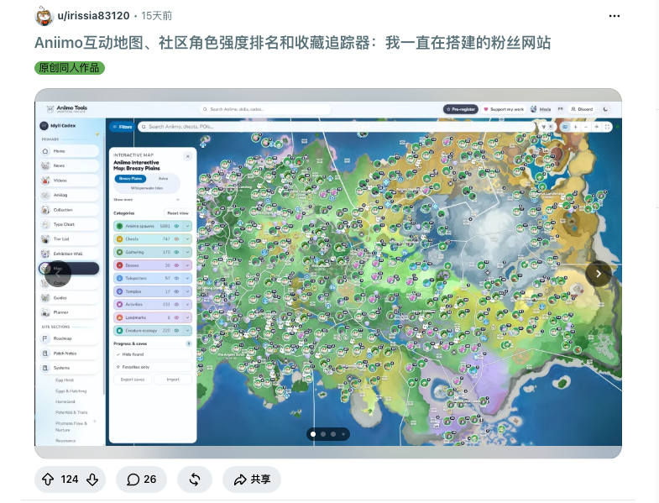Open the u/irissia83120 username link
The image size is (659, 503).
[x=93, y=16]
